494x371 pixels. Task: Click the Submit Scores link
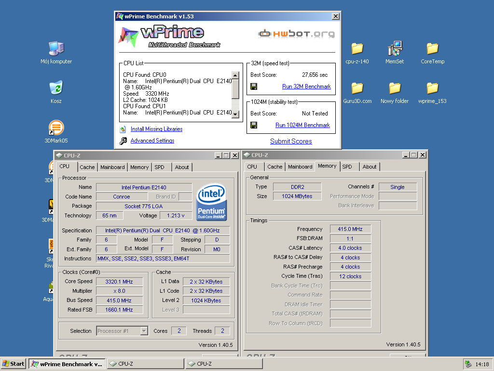(291, 142)
